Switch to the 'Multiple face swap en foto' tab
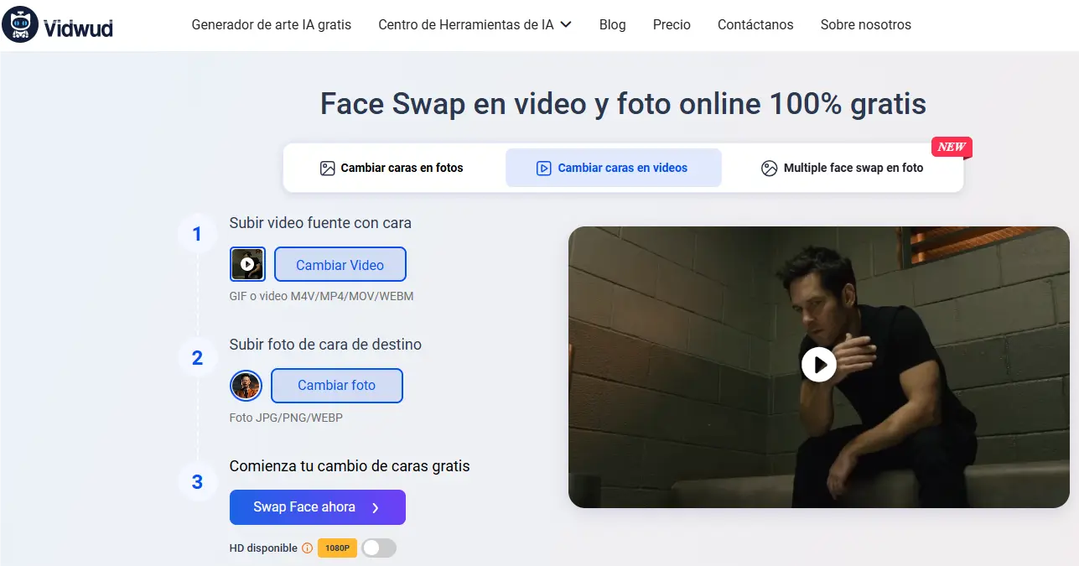This screenshot has width=1079, height=566. [852, 168]
